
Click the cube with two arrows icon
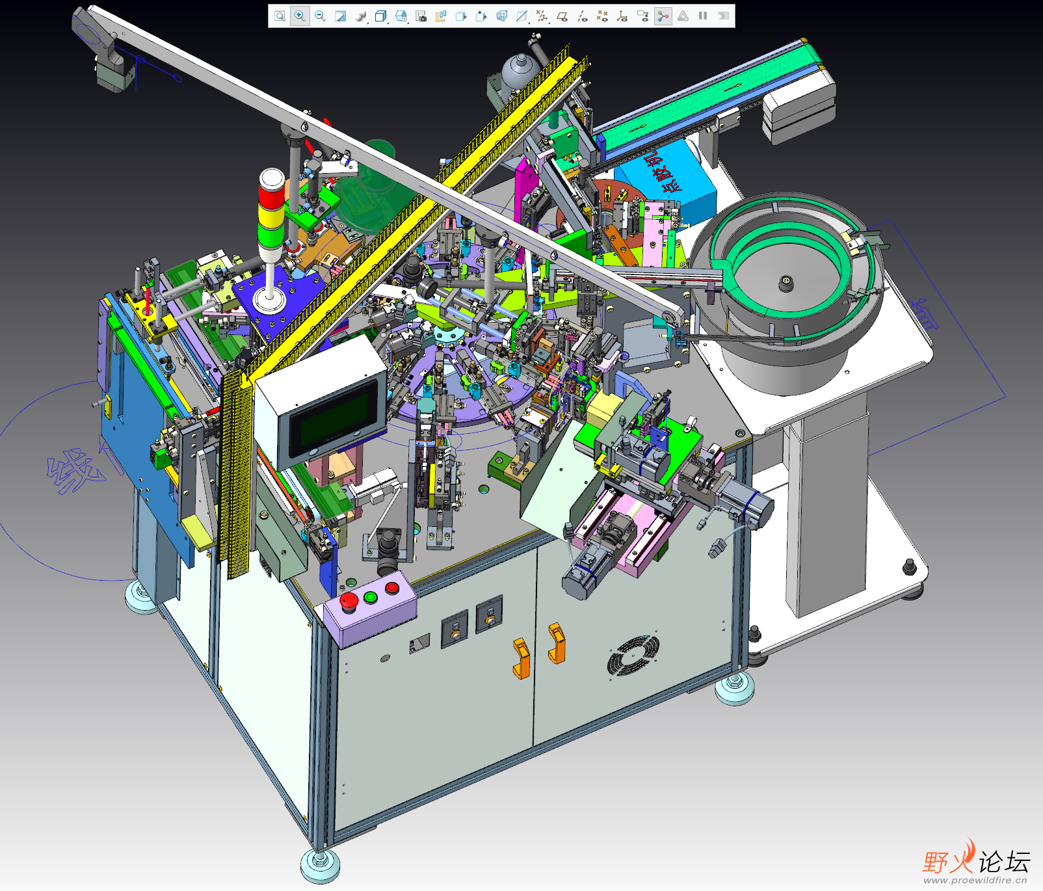coord(481,16)
